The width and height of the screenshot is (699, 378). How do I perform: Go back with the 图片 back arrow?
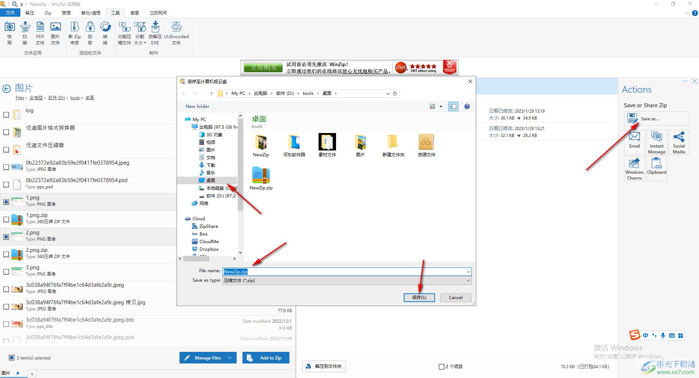click(7, 88)
